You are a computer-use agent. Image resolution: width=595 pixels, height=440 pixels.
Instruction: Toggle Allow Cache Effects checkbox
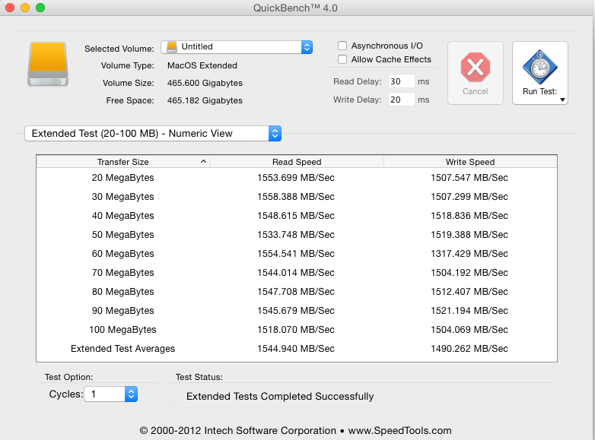(342, 59)
